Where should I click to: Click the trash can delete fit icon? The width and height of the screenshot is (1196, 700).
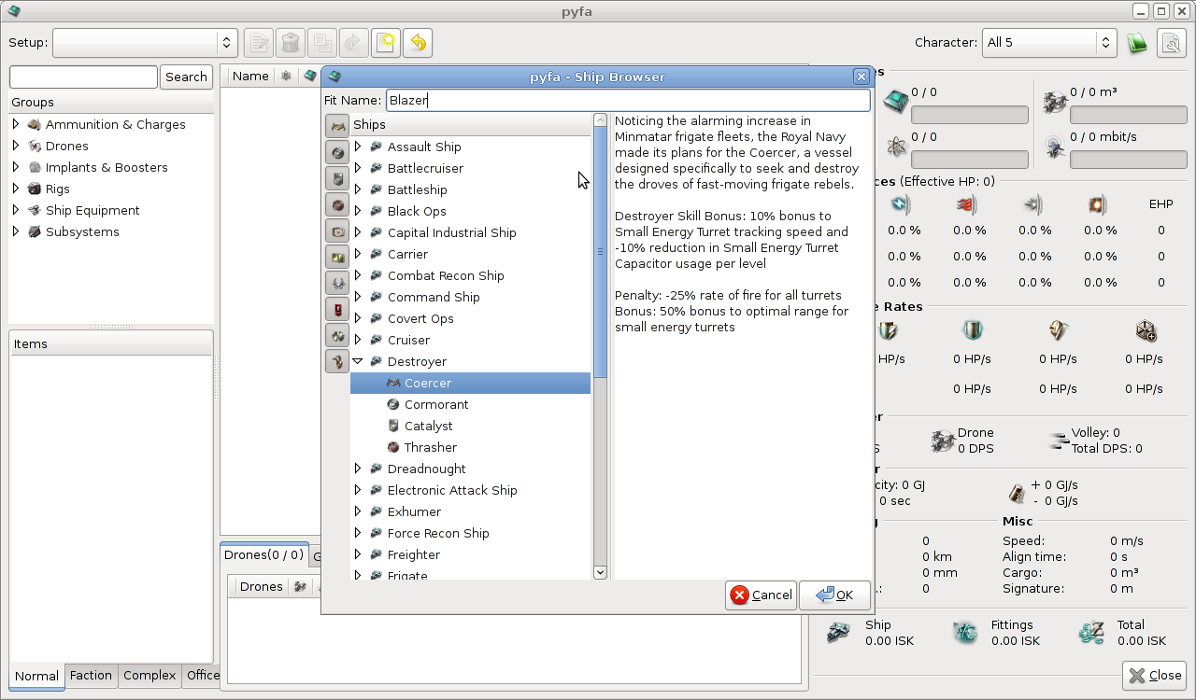tap(291, 43)
